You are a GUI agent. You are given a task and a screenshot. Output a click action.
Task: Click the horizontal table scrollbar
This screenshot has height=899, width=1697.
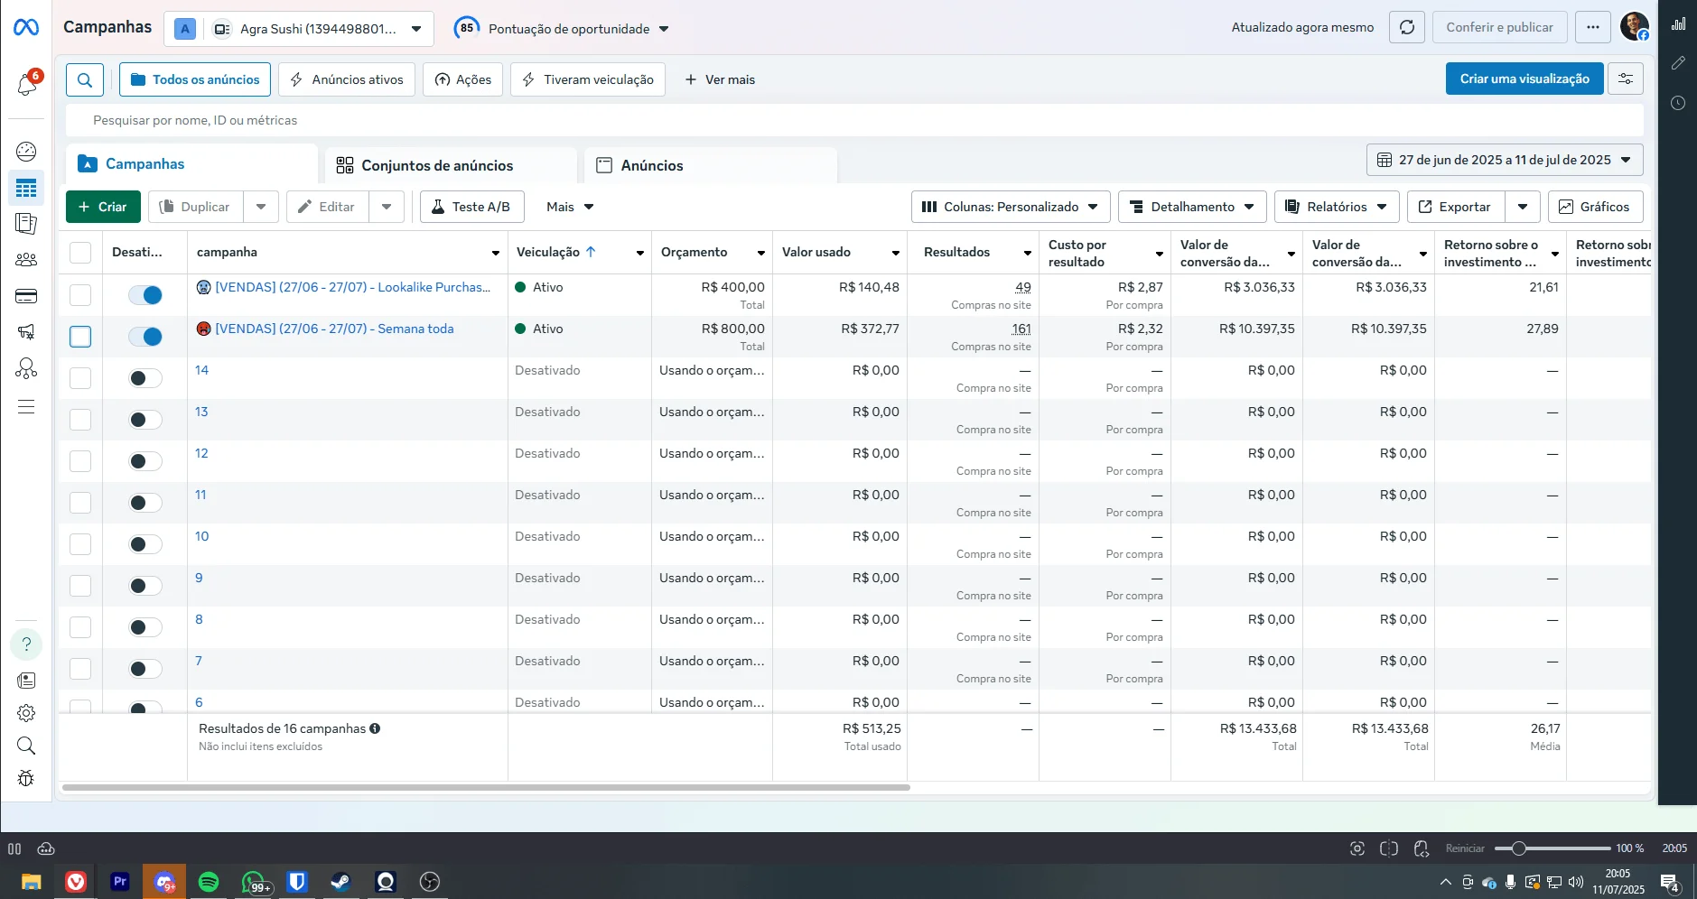[x=486, y=787]
